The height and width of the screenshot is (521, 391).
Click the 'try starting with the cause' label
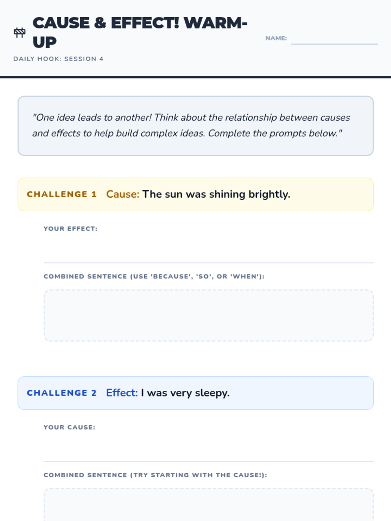pyautogui.click(x=155, y=475)
